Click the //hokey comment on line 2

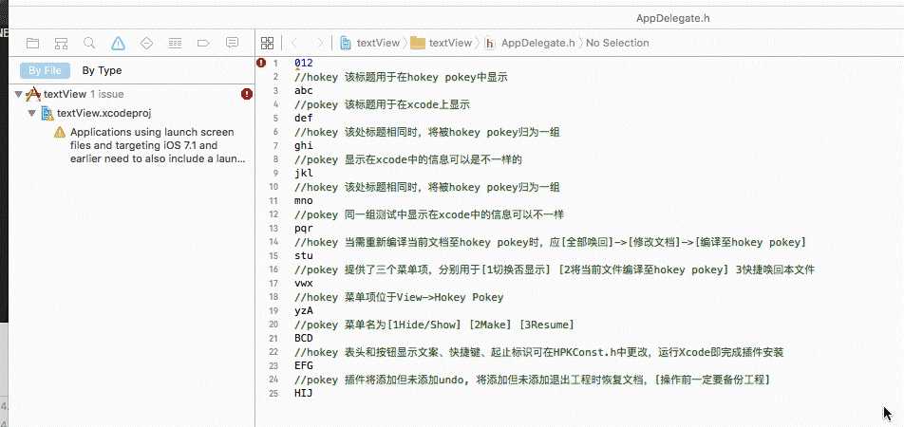tap(401, 77)
